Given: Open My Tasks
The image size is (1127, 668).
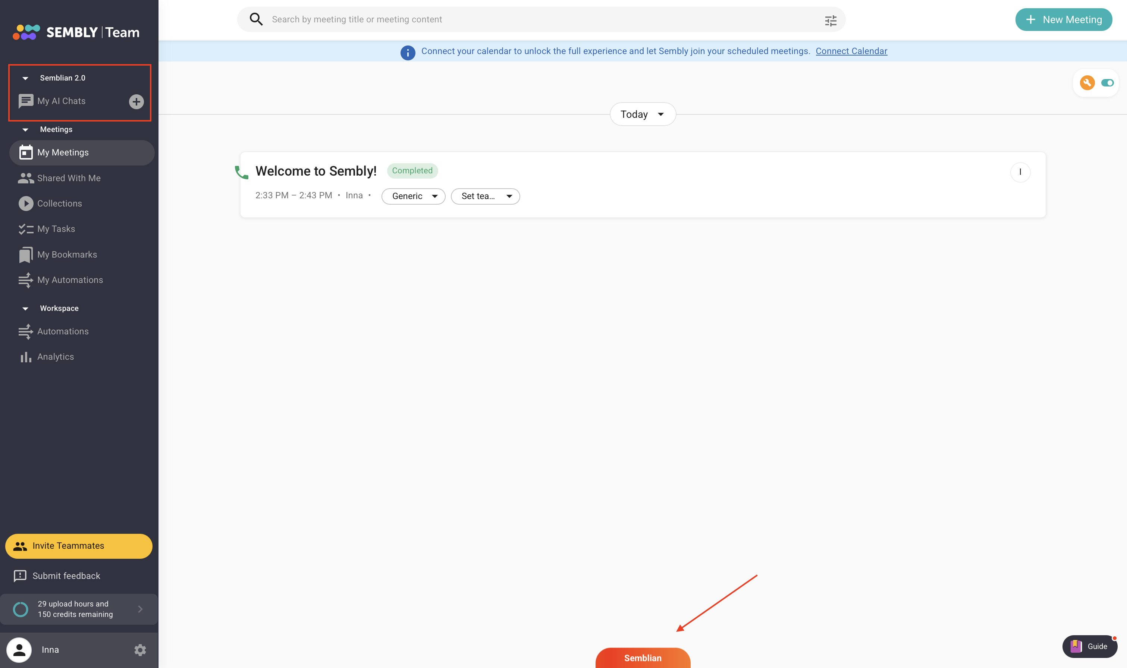Looking at the screenshot, I should tap(56, 229).
